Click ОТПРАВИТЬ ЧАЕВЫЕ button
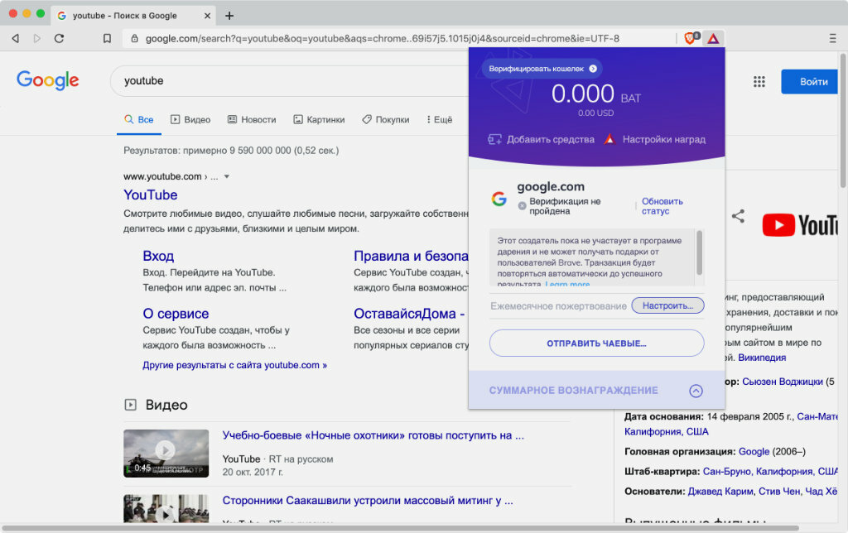Screen dimensions: 848x533 596,343
